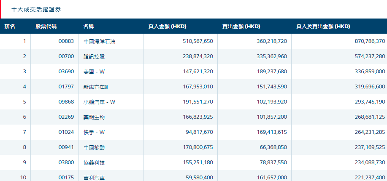Select buy amount 191,551,270
Viewport: 387px width, 181px height.
[x=198, y=102]
